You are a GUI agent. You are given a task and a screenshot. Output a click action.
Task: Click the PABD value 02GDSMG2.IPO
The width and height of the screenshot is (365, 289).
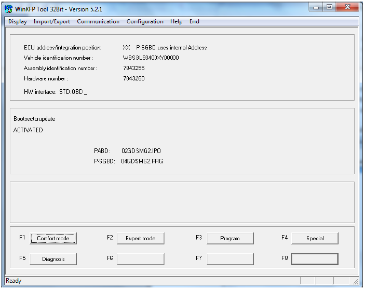[141, 151]
